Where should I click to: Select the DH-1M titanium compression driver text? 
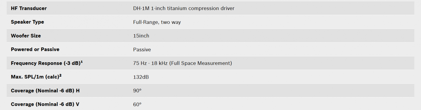click(x=184, y=8)
